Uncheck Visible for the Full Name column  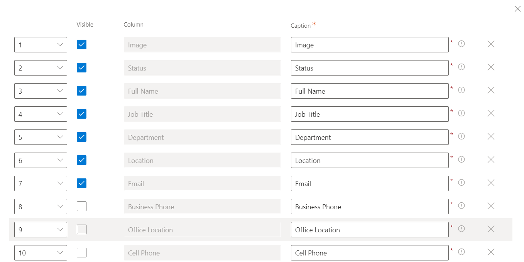(x=81, y=91)
